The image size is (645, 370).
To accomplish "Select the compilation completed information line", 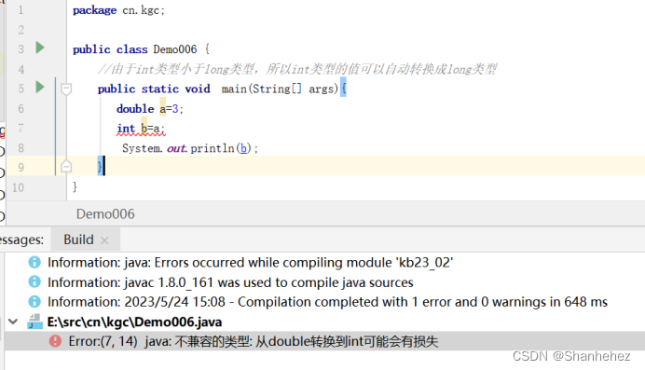I will point(327,302).
